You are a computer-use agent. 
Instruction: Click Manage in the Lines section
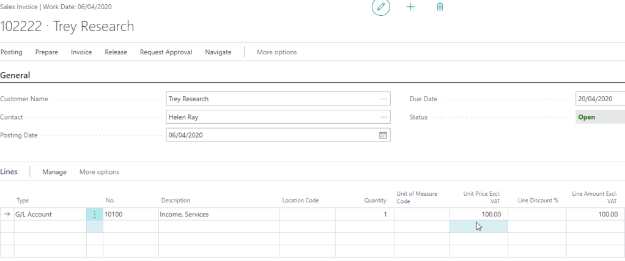click(x=54, y=172)
